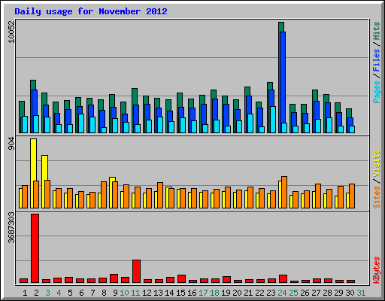Click green day label 17
Screen dimensions: 385x301
click(x=203, y=293)
